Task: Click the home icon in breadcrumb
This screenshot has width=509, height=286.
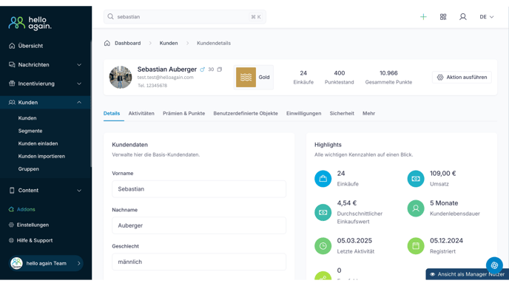Action: (x=107, y=43)
